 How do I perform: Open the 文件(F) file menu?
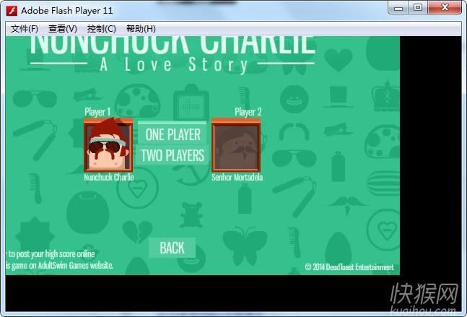pyautogui.click(x=25, y=29)
